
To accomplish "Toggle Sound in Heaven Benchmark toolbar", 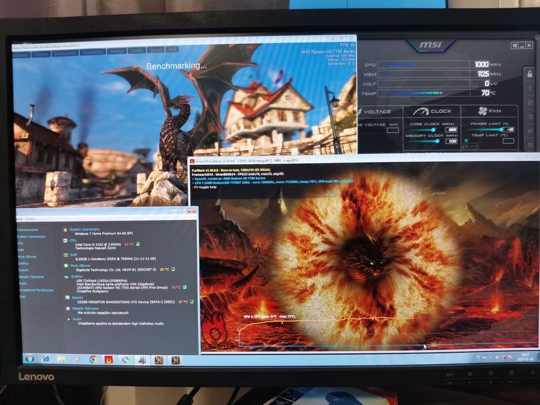I will [156, 50].
